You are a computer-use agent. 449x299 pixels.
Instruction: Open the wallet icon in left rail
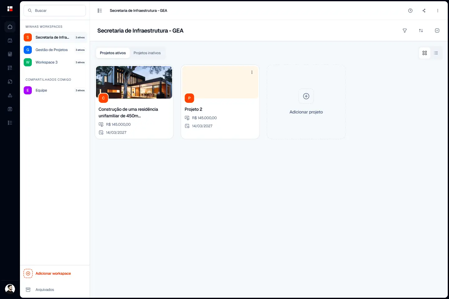tap(10, 40)
